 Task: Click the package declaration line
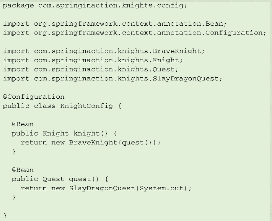pyautogui.click(x=95, y=5)
